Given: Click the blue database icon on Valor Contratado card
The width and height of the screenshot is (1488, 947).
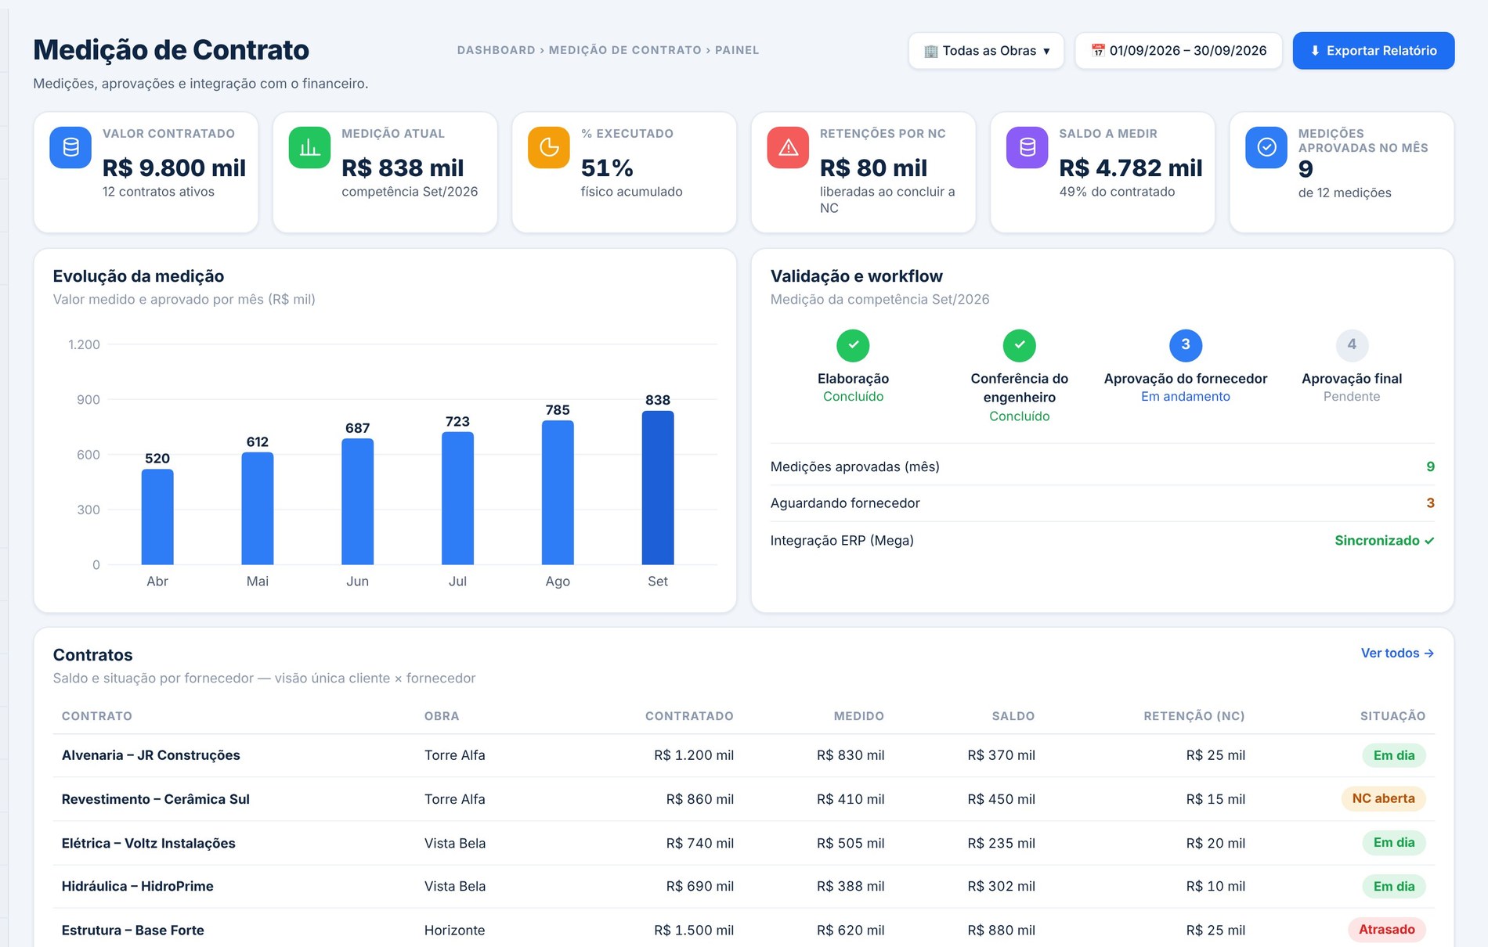Looking at the screenshot, I should coord(70,147).
